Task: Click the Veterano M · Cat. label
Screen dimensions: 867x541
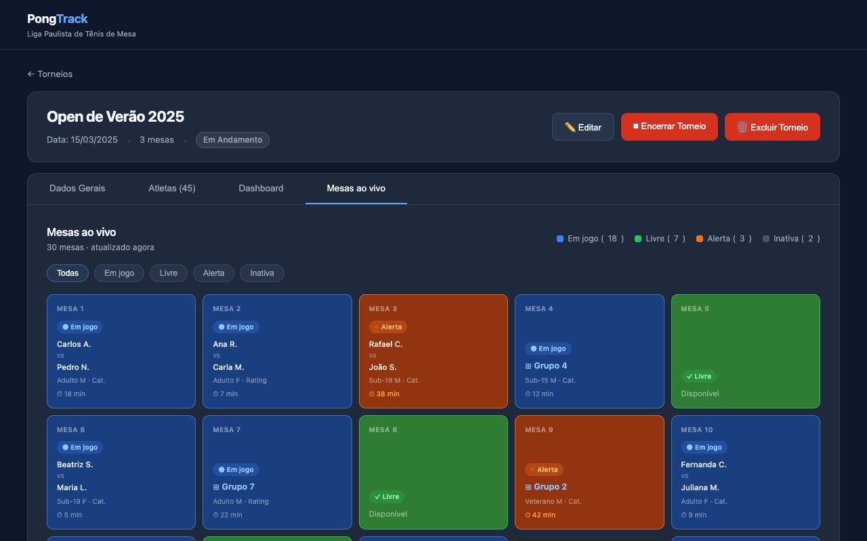Action: pos(553,501)
